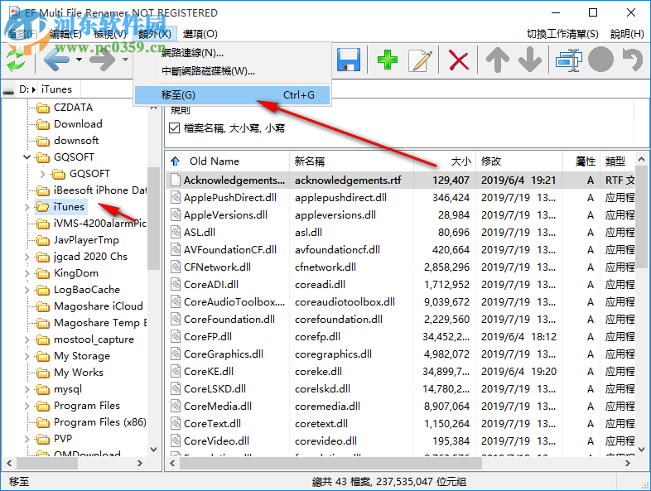Open the forward arrow history dropdown
This screenshot has width=651, height=491.
[125, 60]
